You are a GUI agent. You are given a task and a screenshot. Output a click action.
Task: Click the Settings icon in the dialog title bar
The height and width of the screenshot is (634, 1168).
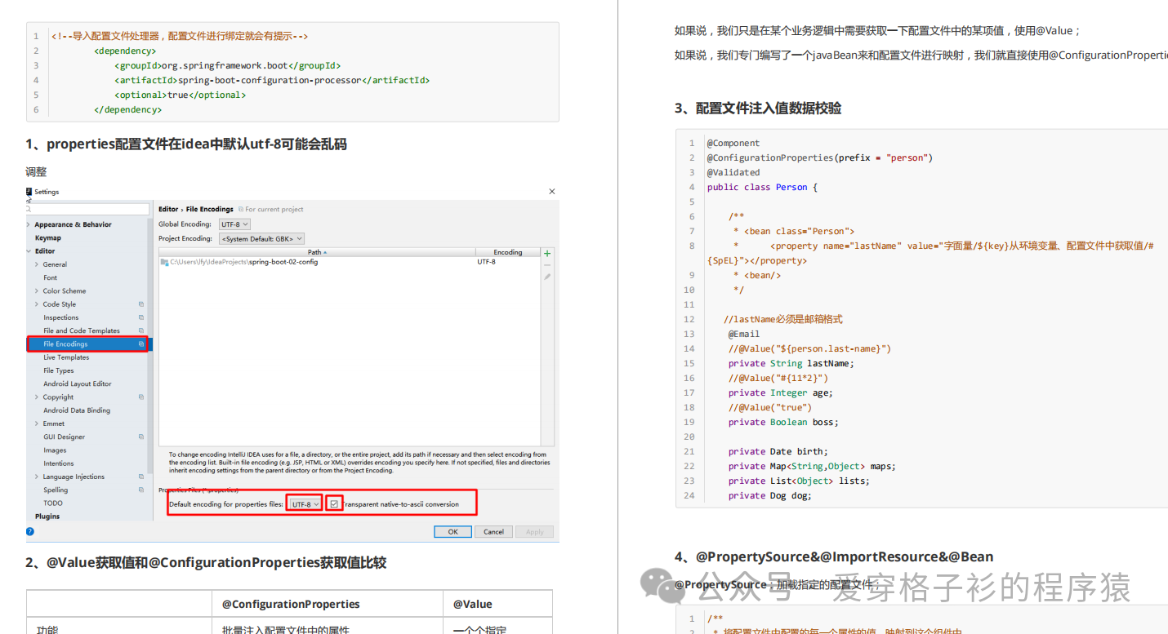point(31,192)
